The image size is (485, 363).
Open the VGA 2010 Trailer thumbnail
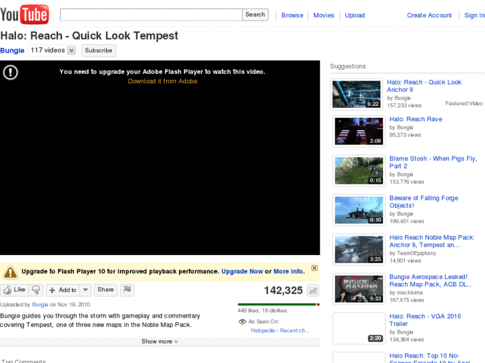(x=359, y=328)
